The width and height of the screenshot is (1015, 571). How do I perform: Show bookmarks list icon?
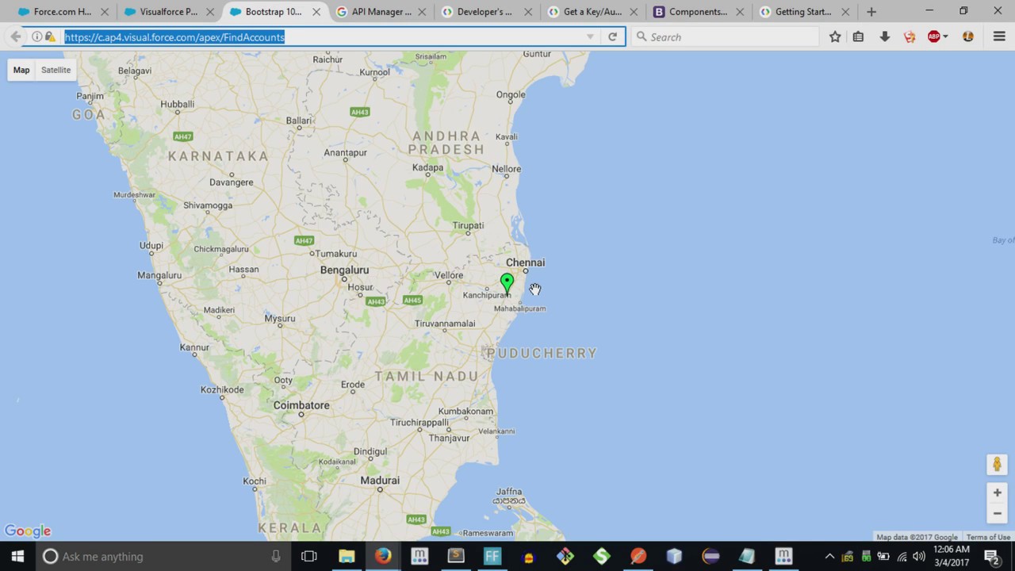click(x=858, y=36)
